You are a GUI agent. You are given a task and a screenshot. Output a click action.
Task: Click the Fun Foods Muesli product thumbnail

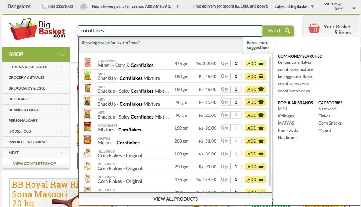tap(87, 63)
